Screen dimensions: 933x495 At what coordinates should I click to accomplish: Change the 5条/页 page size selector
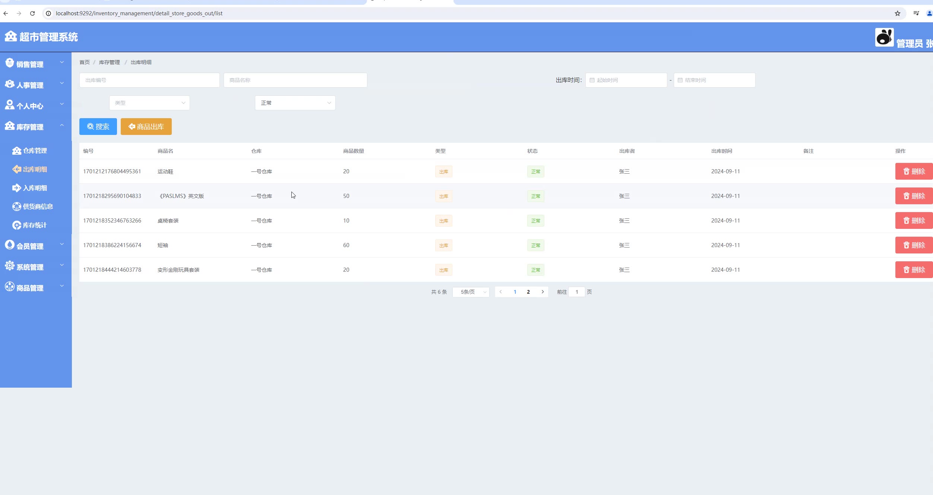pyautogui.click(x=471, y=292)
